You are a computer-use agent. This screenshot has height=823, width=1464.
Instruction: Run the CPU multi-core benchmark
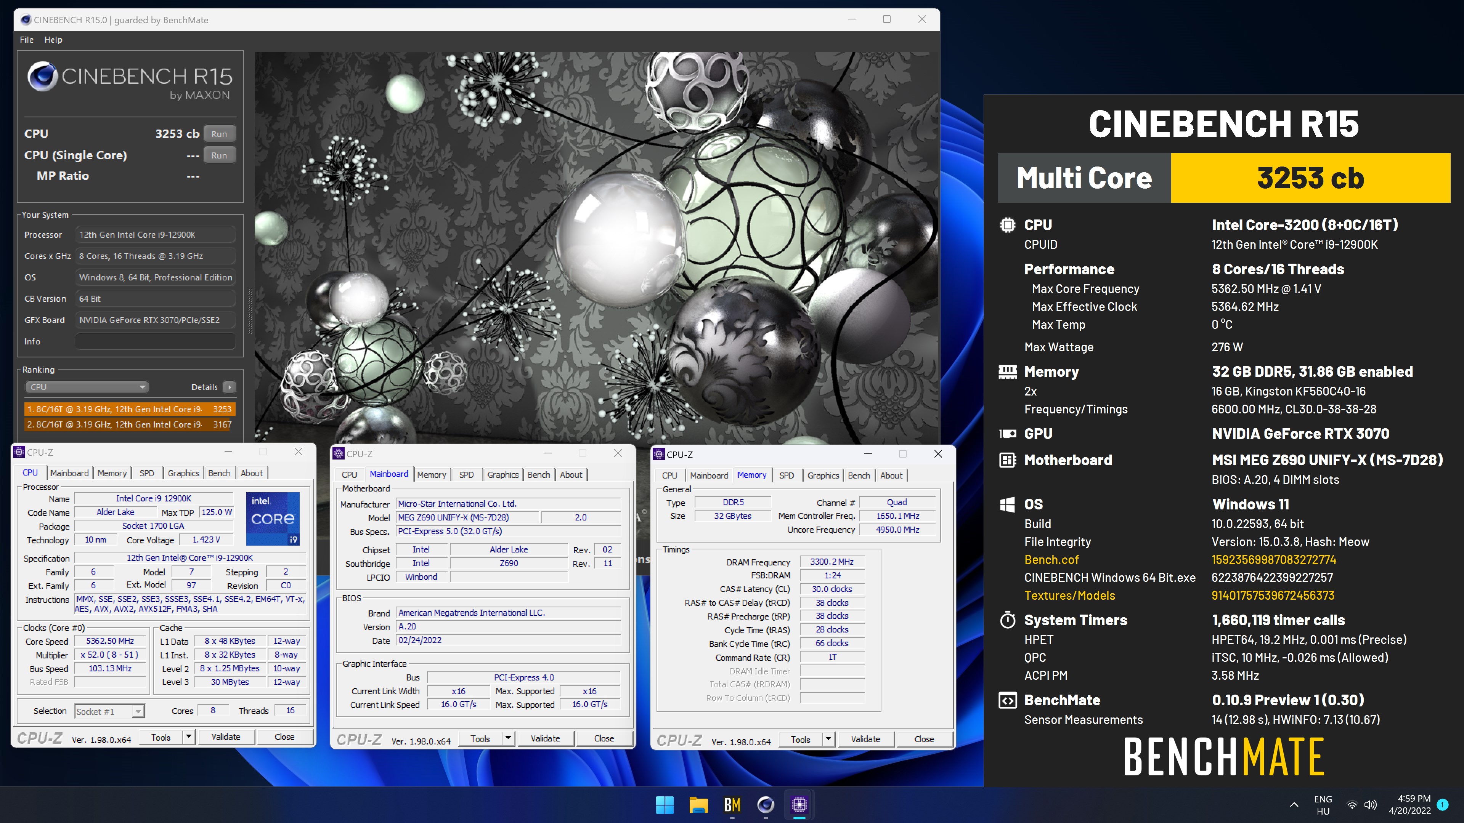coord(219,134)
